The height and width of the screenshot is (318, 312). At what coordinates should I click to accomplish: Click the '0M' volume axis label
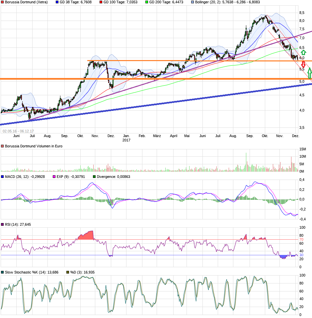coord(302,171)
